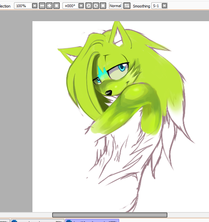The width and height of the screenshot is (209, 222).
Task: Zoom out with the minus button
Action: (x=42, y=6)
